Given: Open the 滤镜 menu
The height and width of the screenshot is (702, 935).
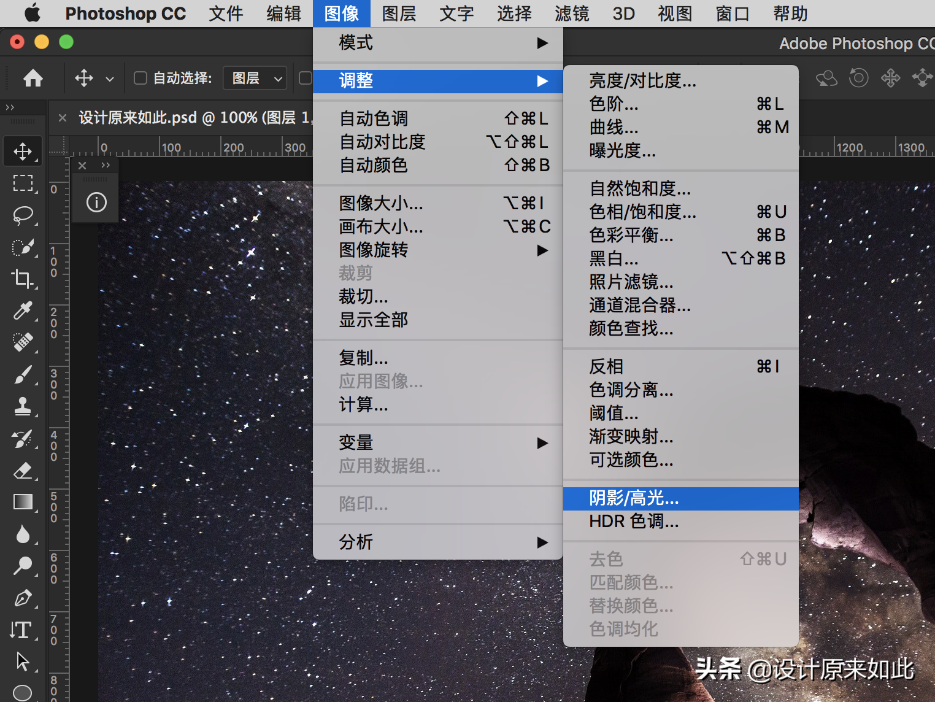Looking at the screenshot, I should coord(571,13).
